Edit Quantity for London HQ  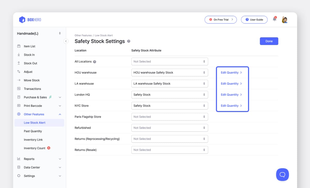pos(231,95)
